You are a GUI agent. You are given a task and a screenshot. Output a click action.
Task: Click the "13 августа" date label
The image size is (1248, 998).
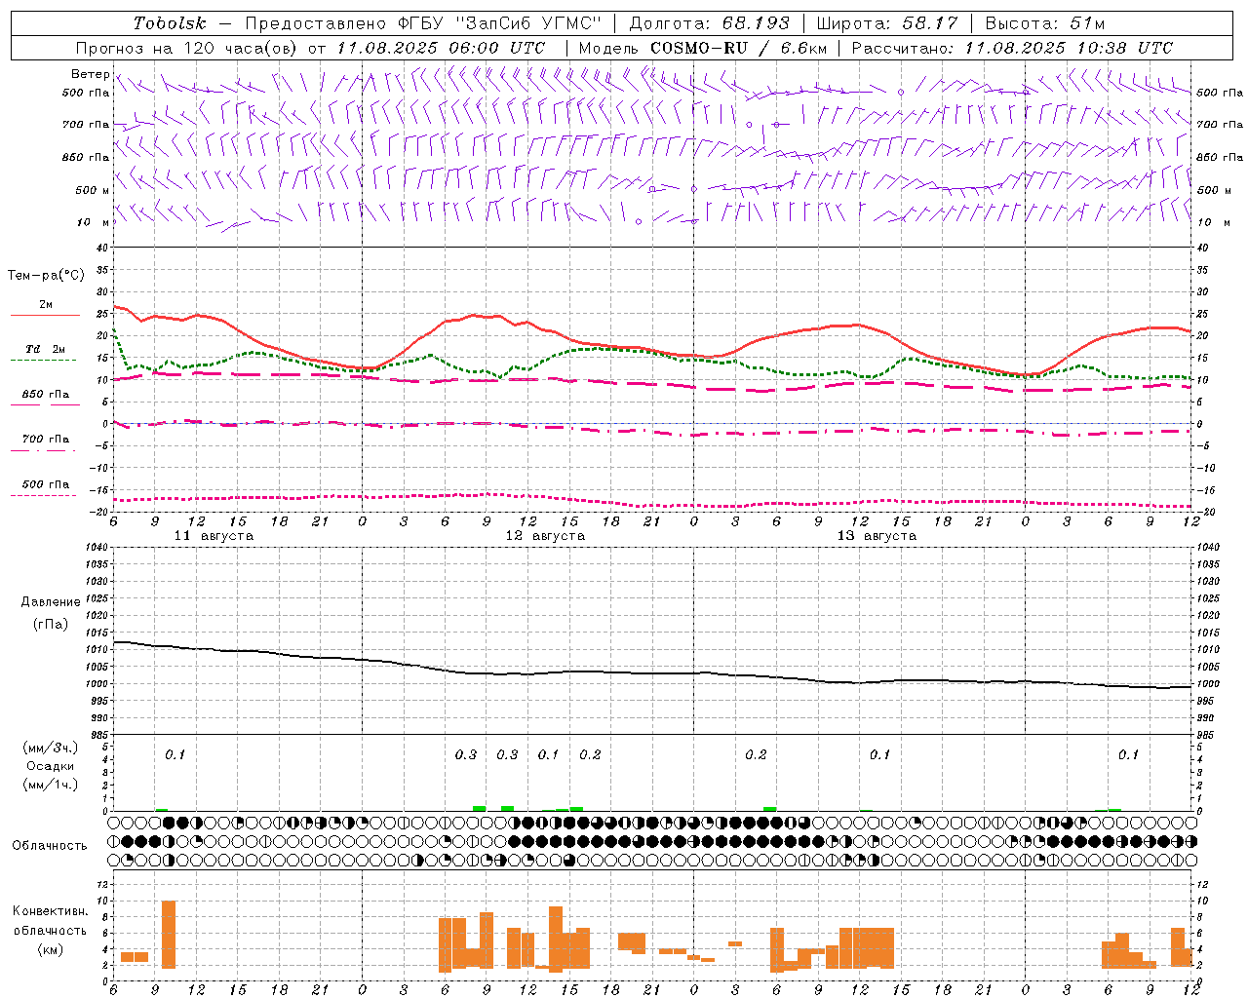(x=877, y=536)
